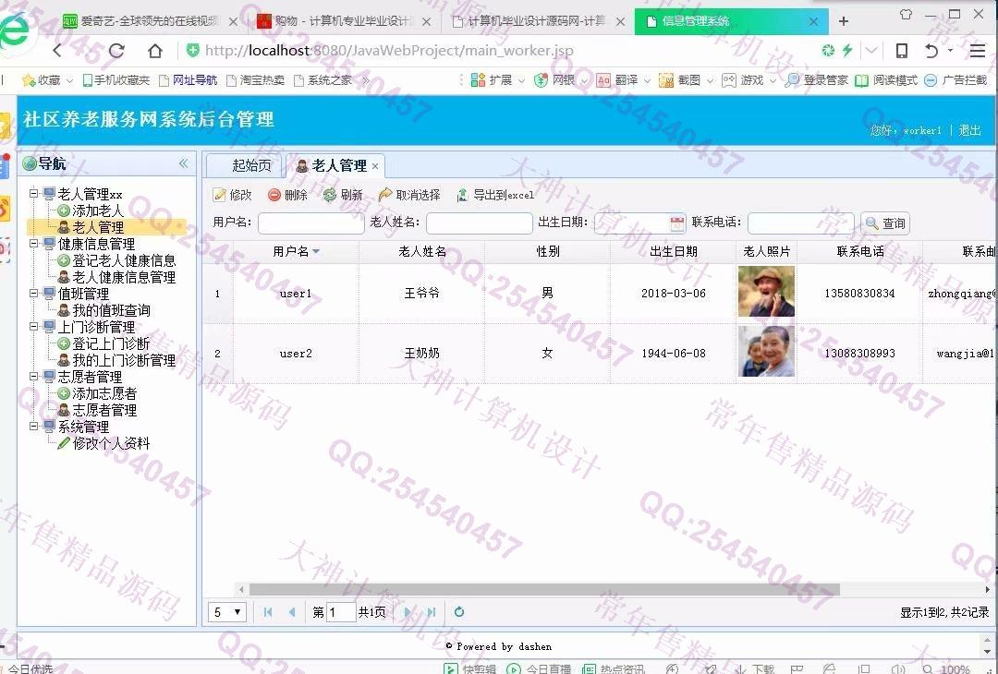998x674 pixels.
Task: Click the browser home icon
Action: point(154,50)
